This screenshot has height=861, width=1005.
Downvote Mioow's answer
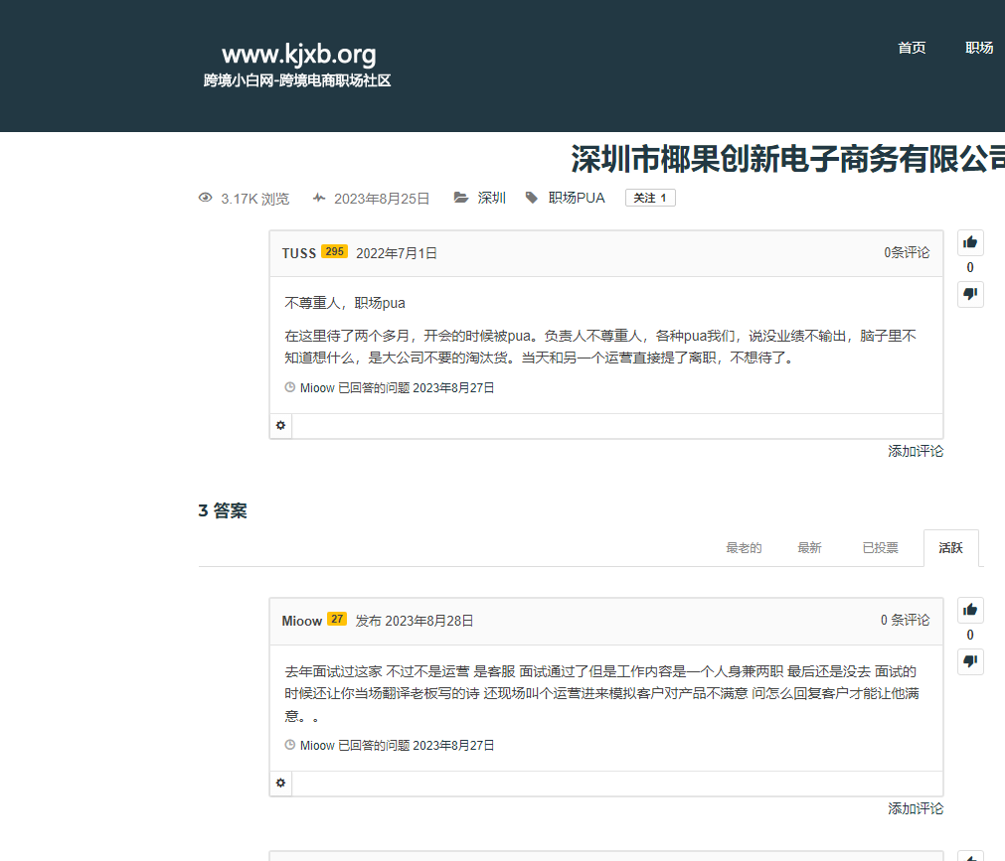970,661
